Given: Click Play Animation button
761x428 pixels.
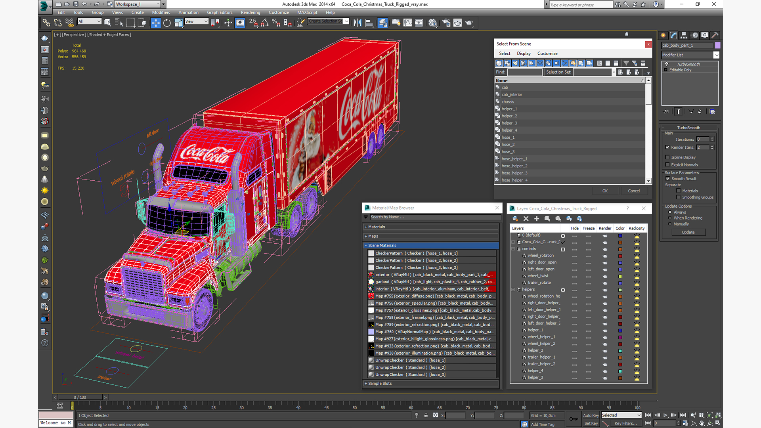Looking at the screenshot, I should point(665,415).
